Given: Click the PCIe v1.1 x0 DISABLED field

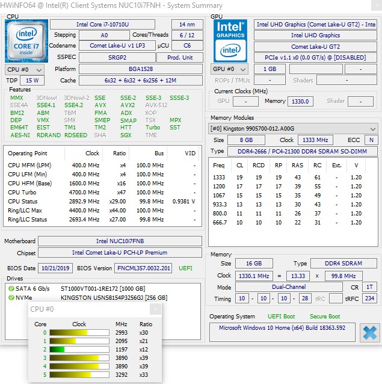Looking at the screenshot, I should click(x=315, y=58).
